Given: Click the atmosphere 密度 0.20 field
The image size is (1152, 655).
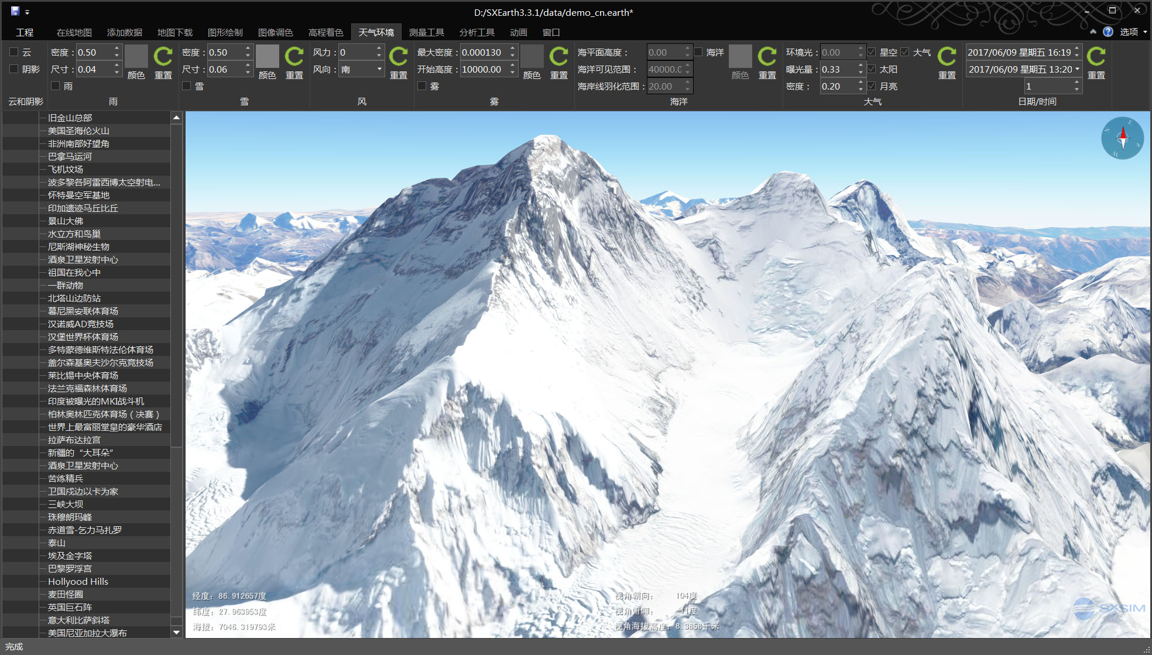Looking at the screenshot, I should (x=838, y=86).
